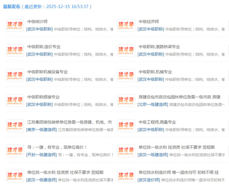The image size is (229, 185).
Task: Open the logo next to 中级职称,造价专业
Action: pos(15,51)
